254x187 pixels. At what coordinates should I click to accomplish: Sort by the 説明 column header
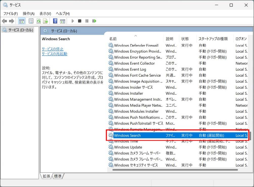172,39
